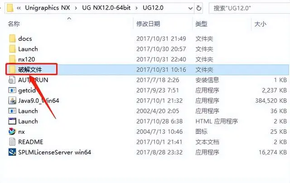Expand the chevron after UG NX12.0-64bit

(x=136, y=8)
